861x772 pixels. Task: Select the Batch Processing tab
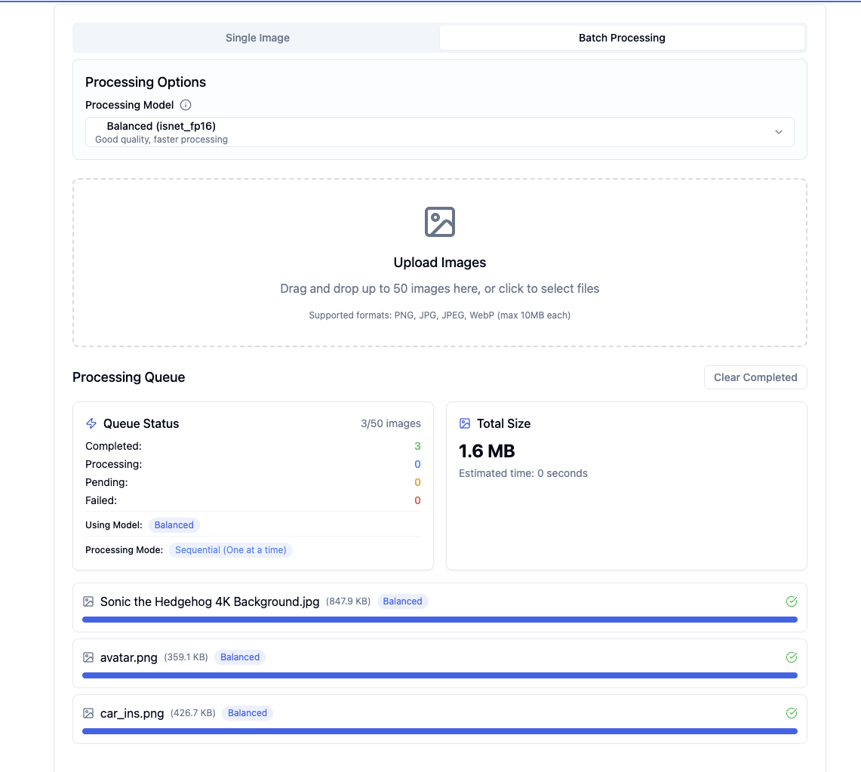622,38
